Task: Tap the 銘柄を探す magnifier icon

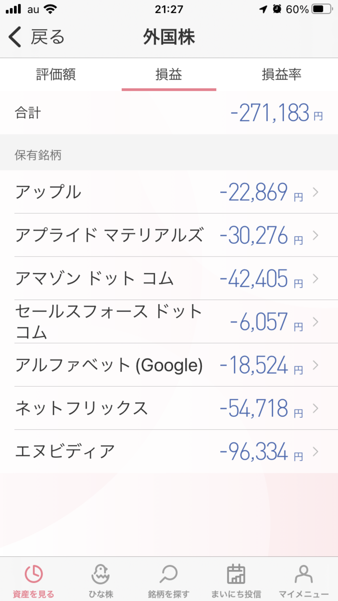Action: pyautogui.click(x=169, y=574)
